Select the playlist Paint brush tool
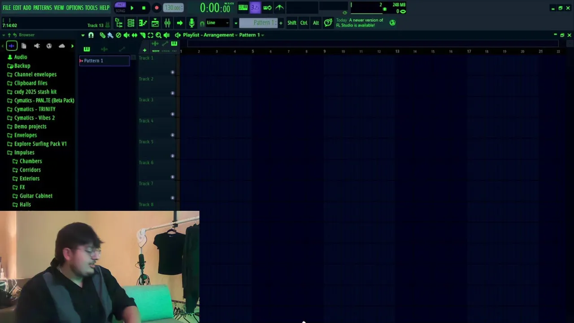This screenshot has width=574, height=323. [x=110, y=35]
